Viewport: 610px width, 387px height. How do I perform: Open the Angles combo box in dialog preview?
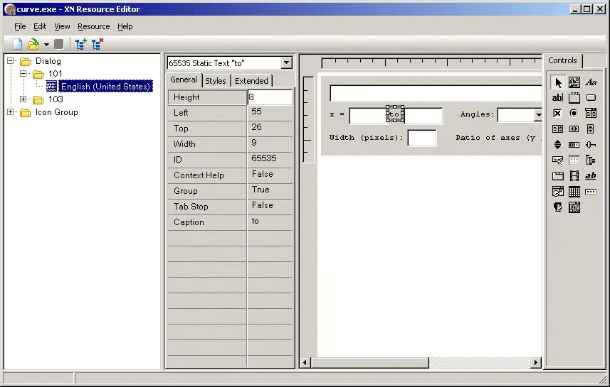tap(538, 114)
